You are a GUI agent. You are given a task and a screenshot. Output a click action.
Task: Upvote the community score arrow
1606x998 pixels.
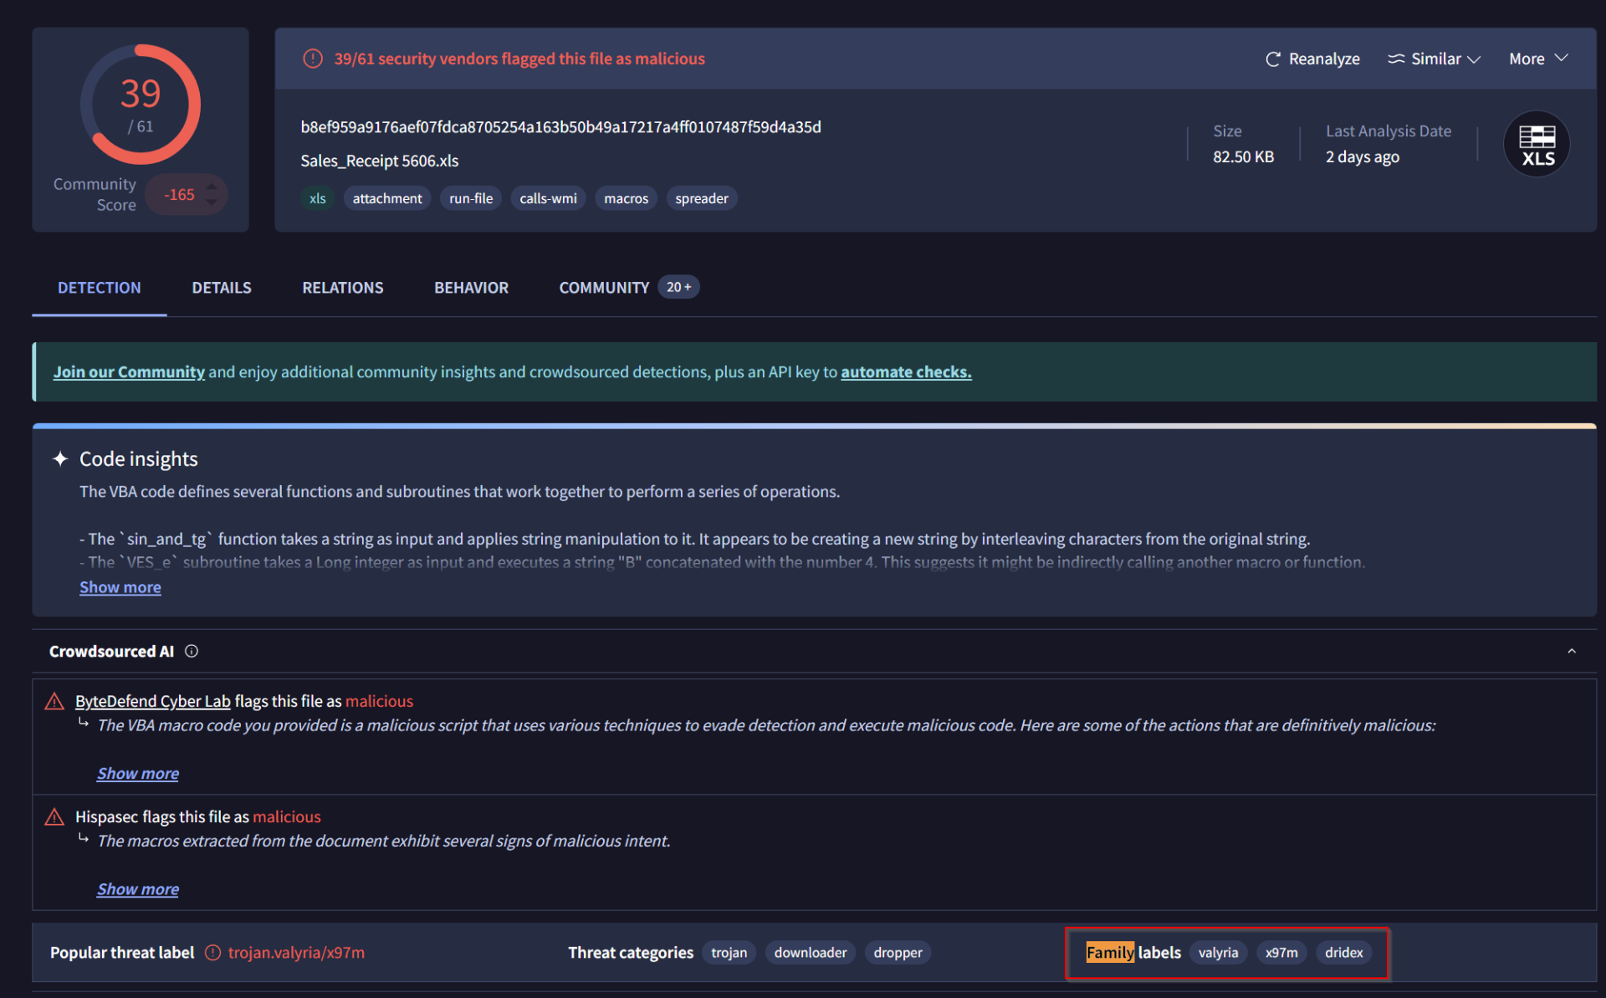tap(212, 186)
